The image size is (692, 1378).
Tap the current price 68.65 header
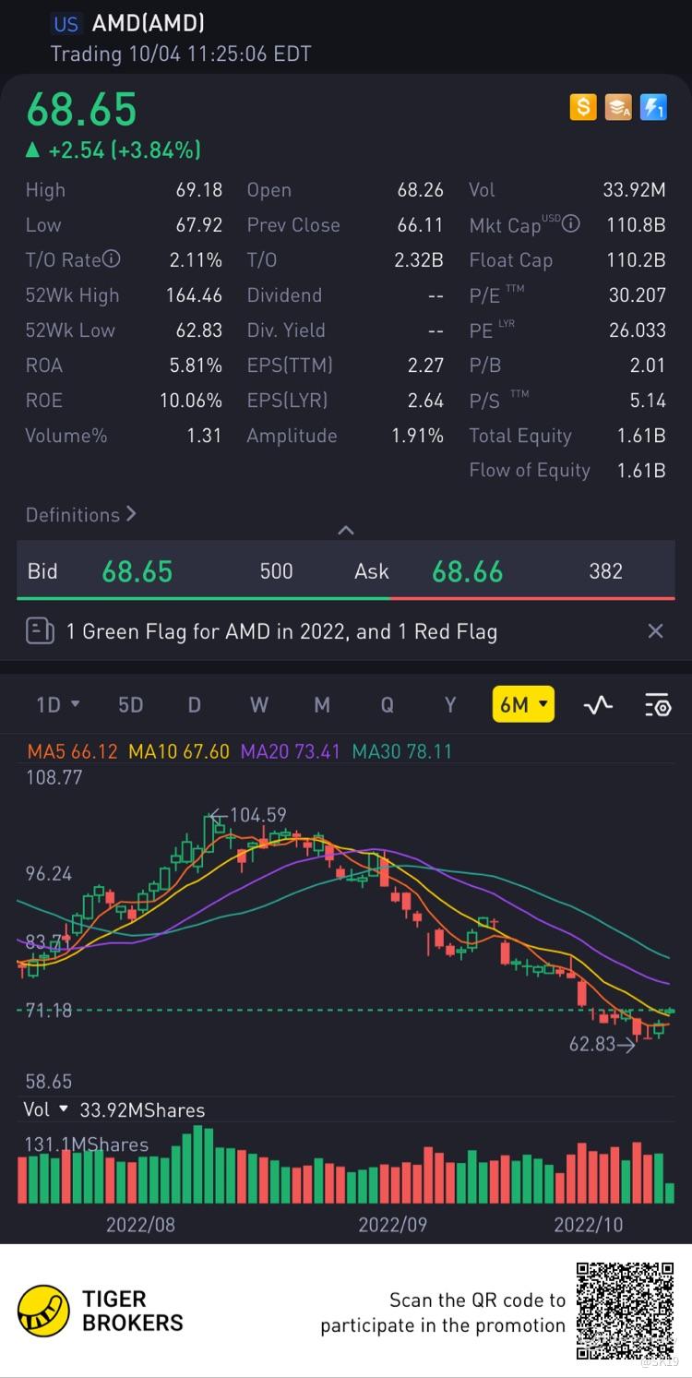tap(81, 110)
